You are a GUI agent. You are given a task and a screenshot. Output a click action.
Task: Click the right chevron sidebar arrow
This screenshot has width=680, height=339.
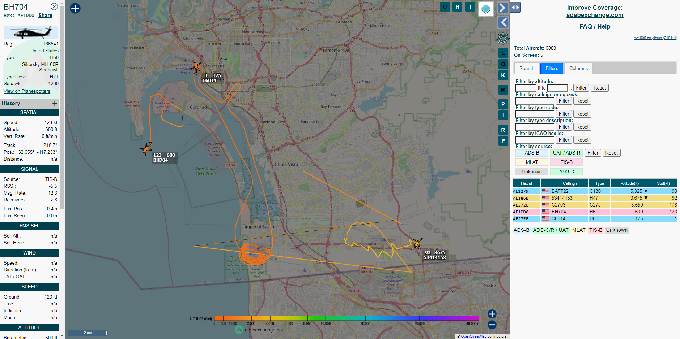(x=503, y=8)
